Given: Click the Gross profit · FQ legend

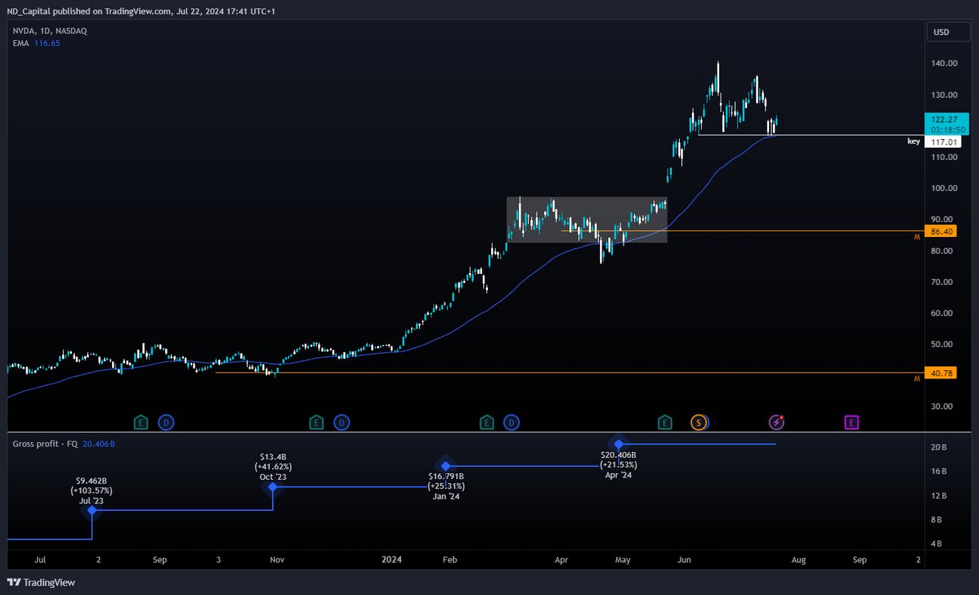Looking at the screenshot, I should pyautogui.click(x=64, y=444).
